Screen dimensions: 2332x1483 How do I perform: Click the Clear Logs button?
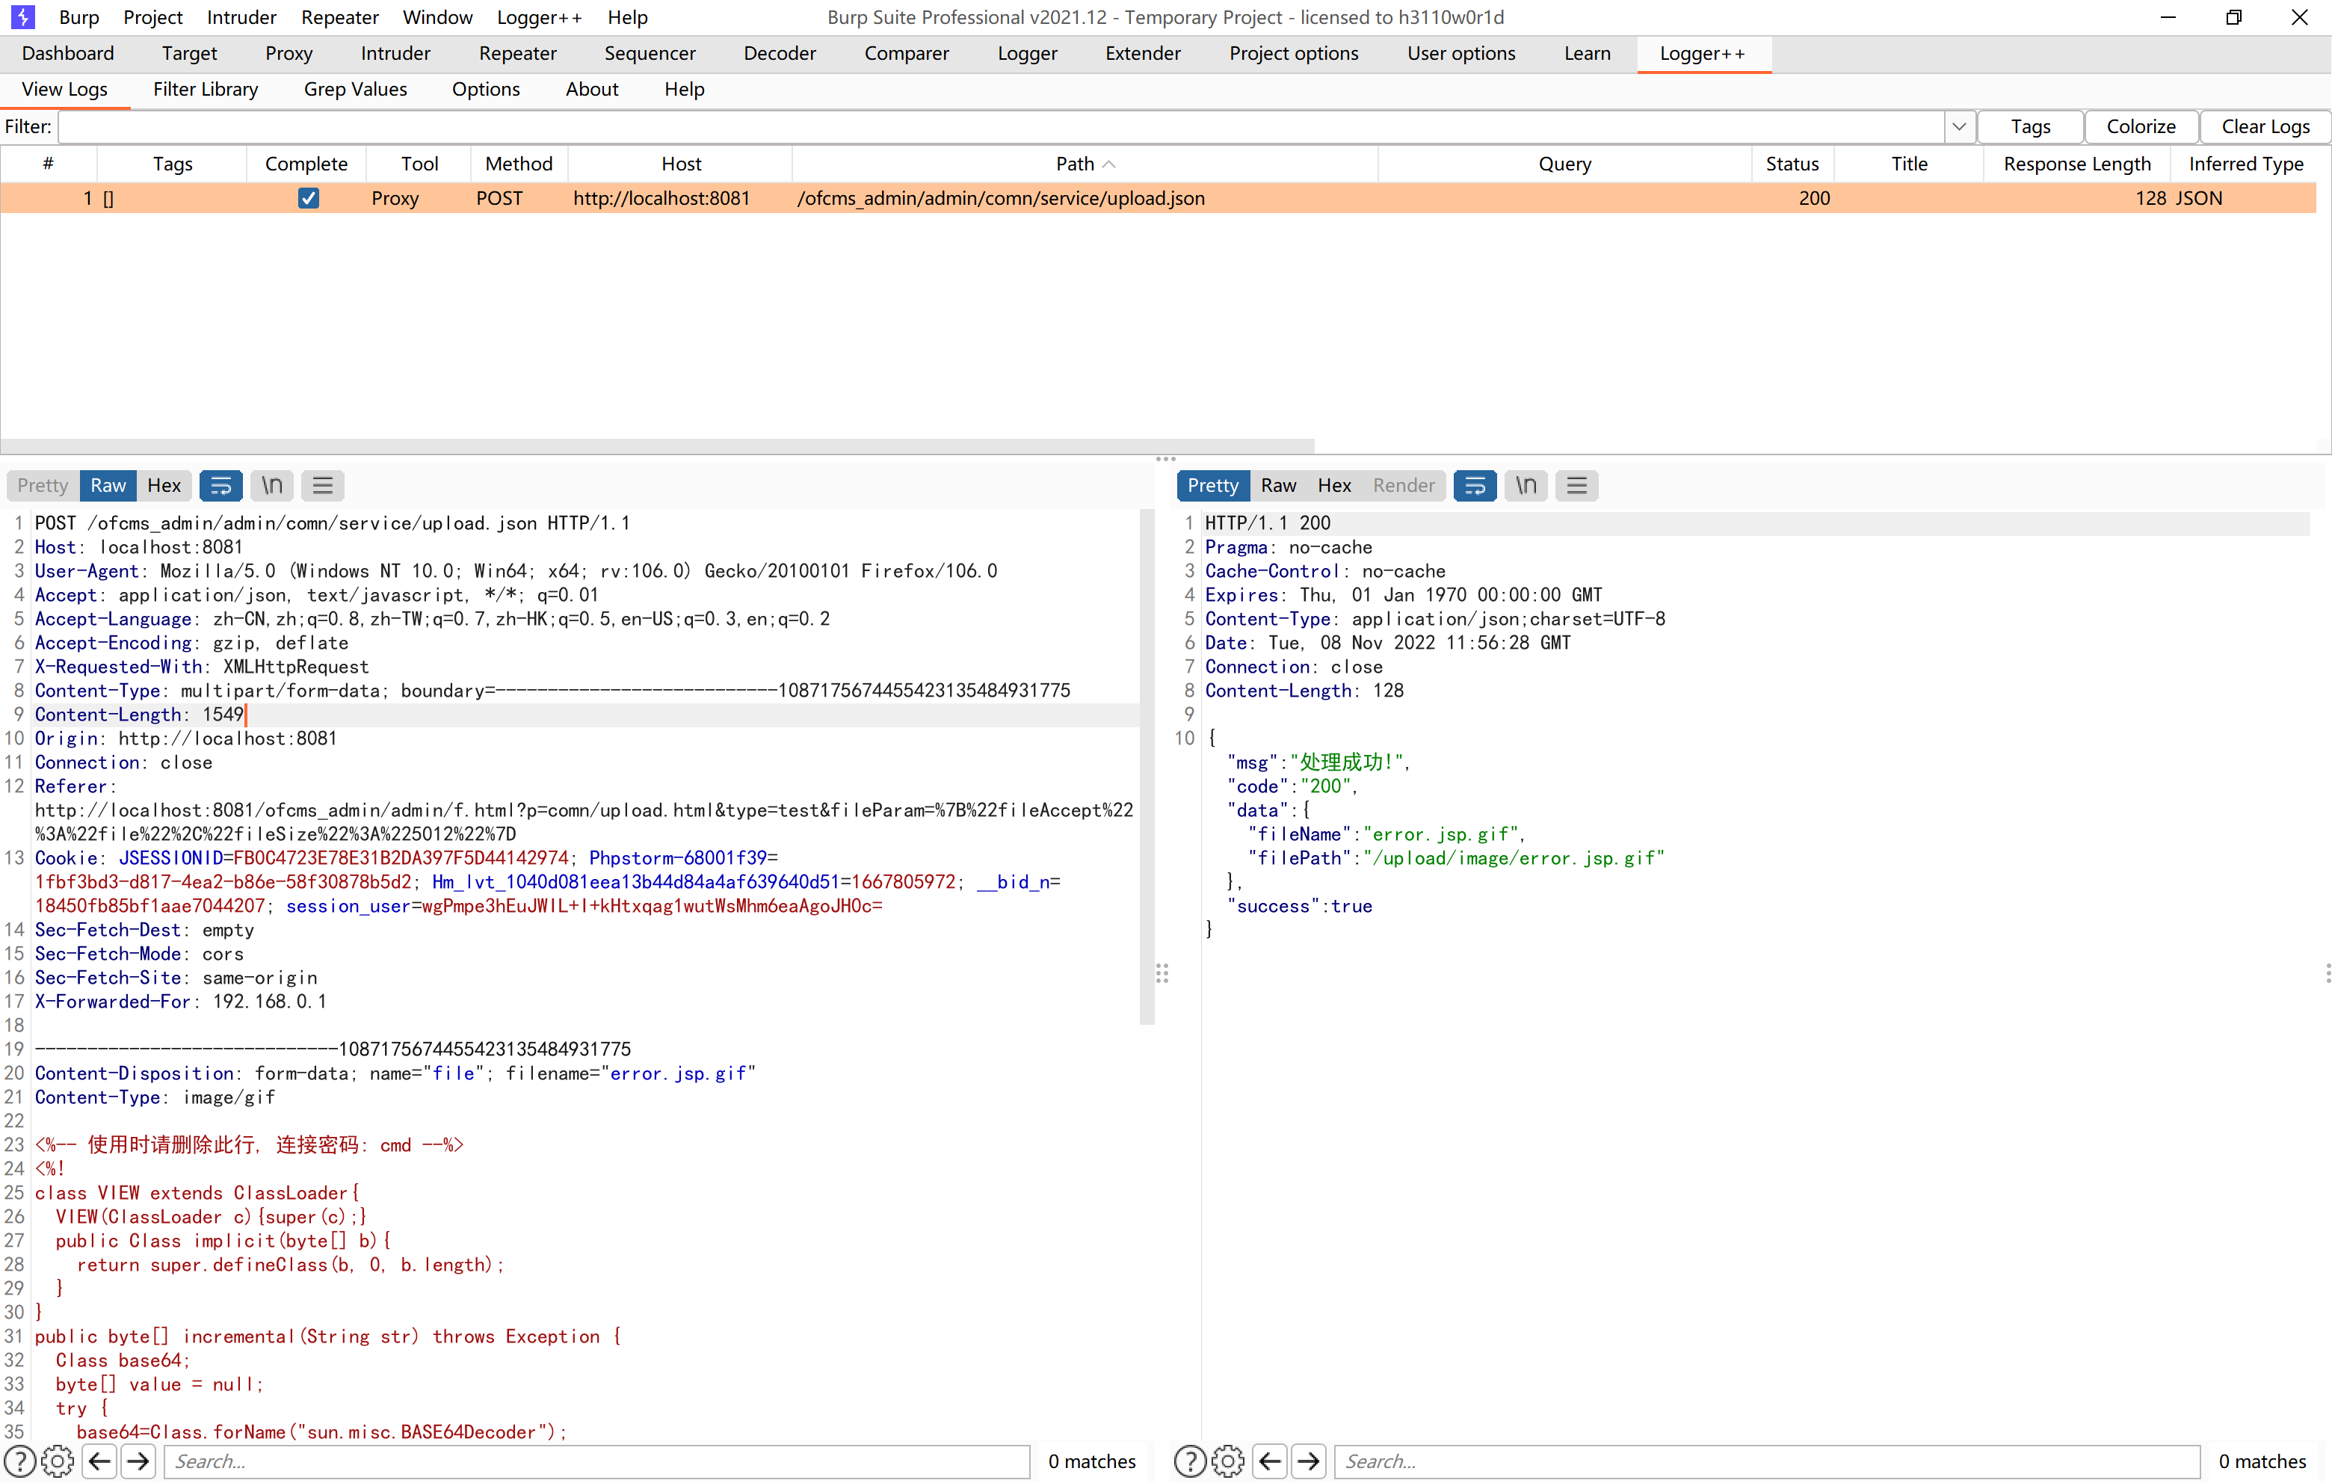(x=2266, y=126)
